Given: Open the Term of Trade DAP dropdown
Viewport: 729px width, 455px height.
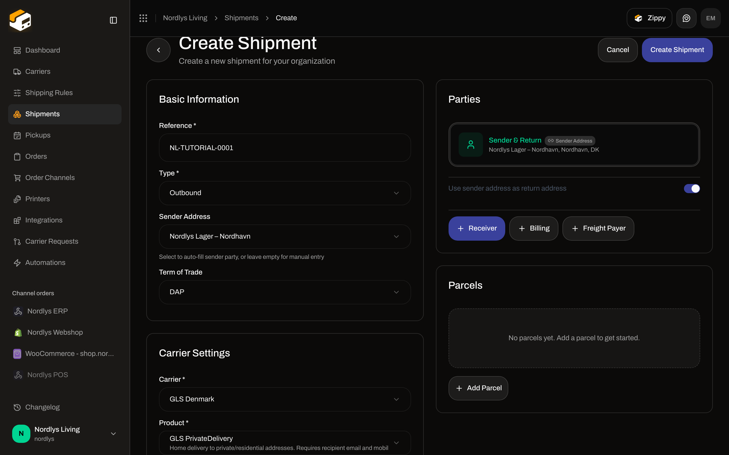Looking at the screenshot, I should pyautogui.click(x=285, y=292).
